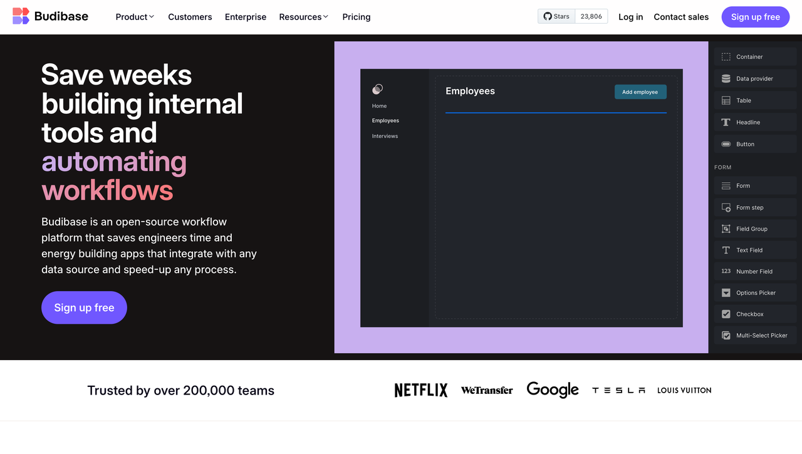Select the Form step component icon

point(726,207)
